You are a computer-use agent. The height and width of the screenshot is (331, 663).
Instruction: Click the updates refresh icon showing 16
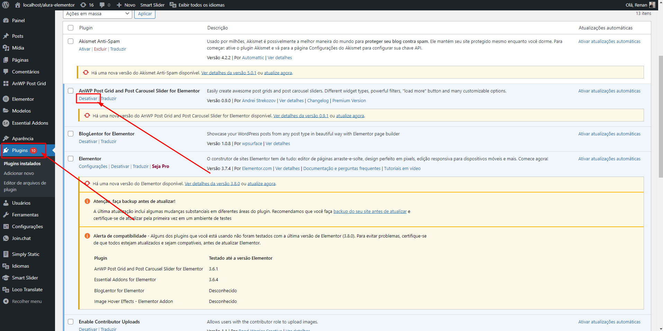(83, 5)
